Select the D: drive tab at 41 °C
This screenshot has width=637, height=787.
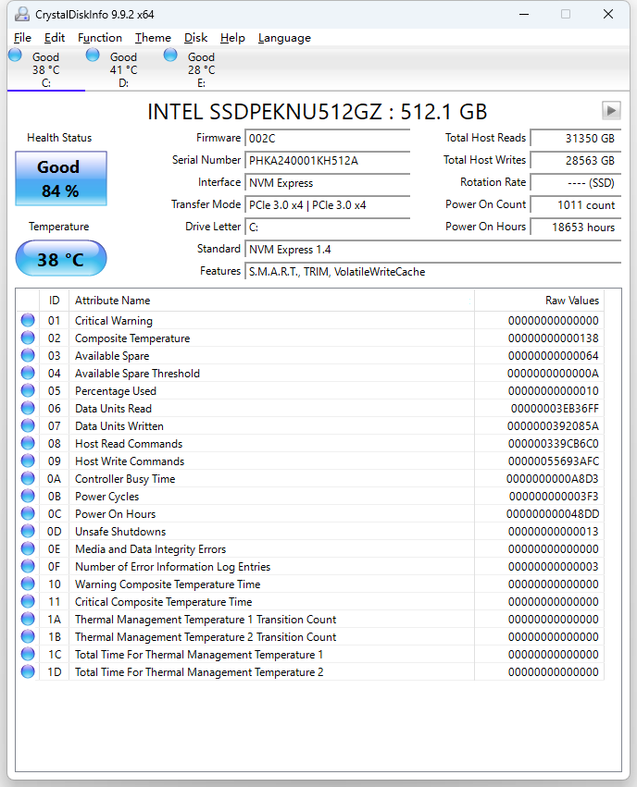coord(123,69)
